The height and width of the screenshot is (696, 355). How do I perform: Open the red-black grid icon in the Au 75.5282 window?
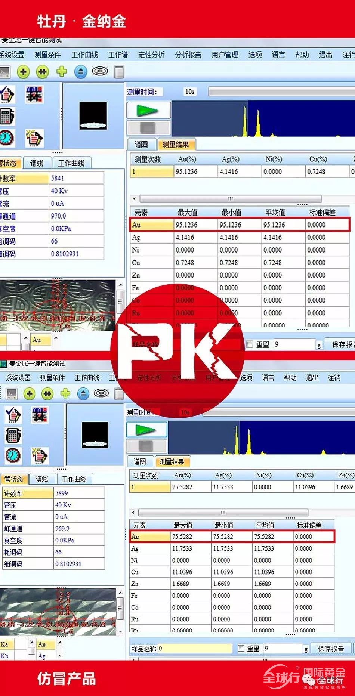(x=40, y=415)
